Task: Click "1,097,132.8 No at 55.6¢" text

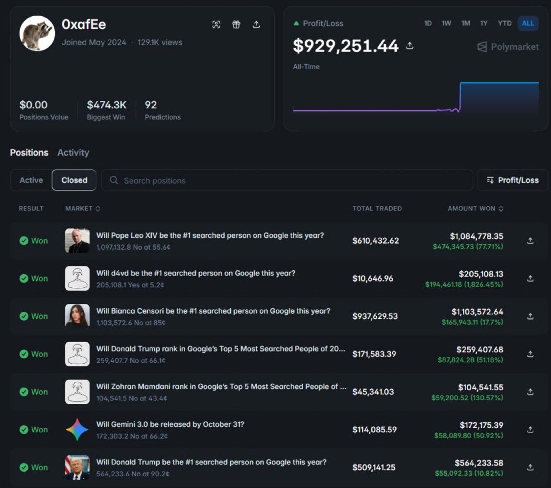Action: (133, 247)
